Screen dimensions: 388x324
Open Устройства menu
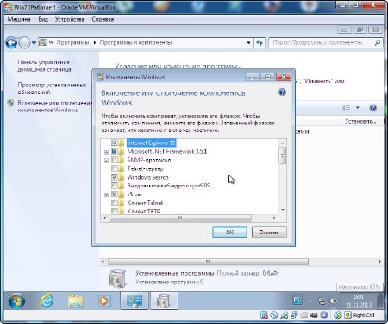70,19
